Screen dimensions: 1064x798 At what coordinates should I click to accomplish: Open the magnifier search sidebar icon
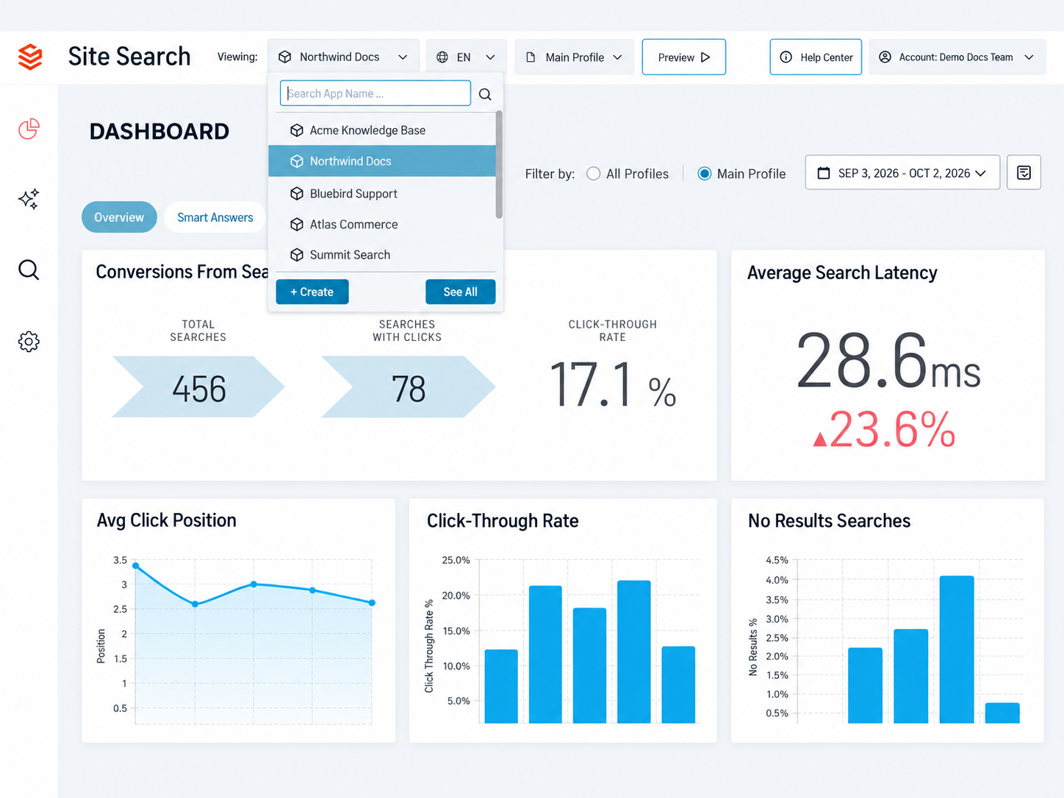point(29,270)
